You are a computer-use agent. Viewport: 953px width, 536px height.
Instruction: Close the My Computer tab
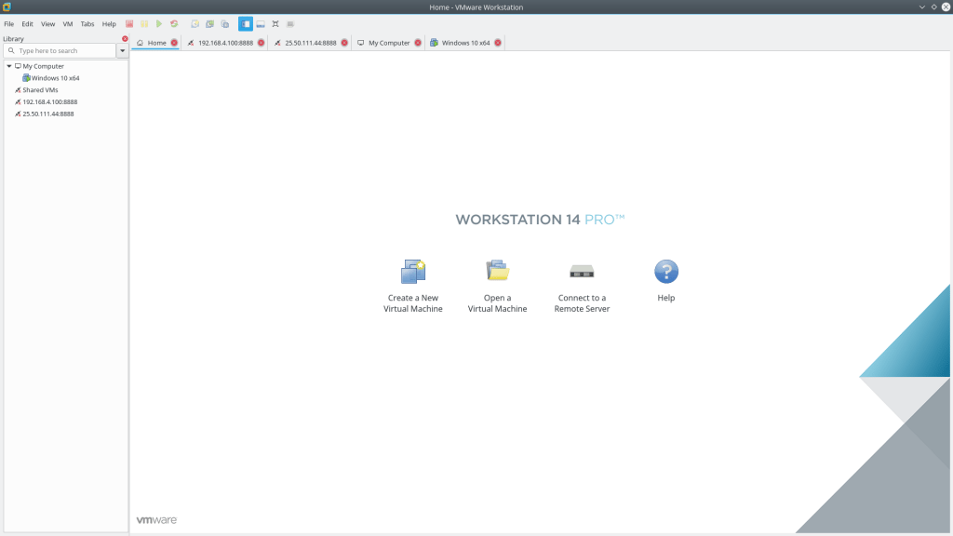coord(418,43)
